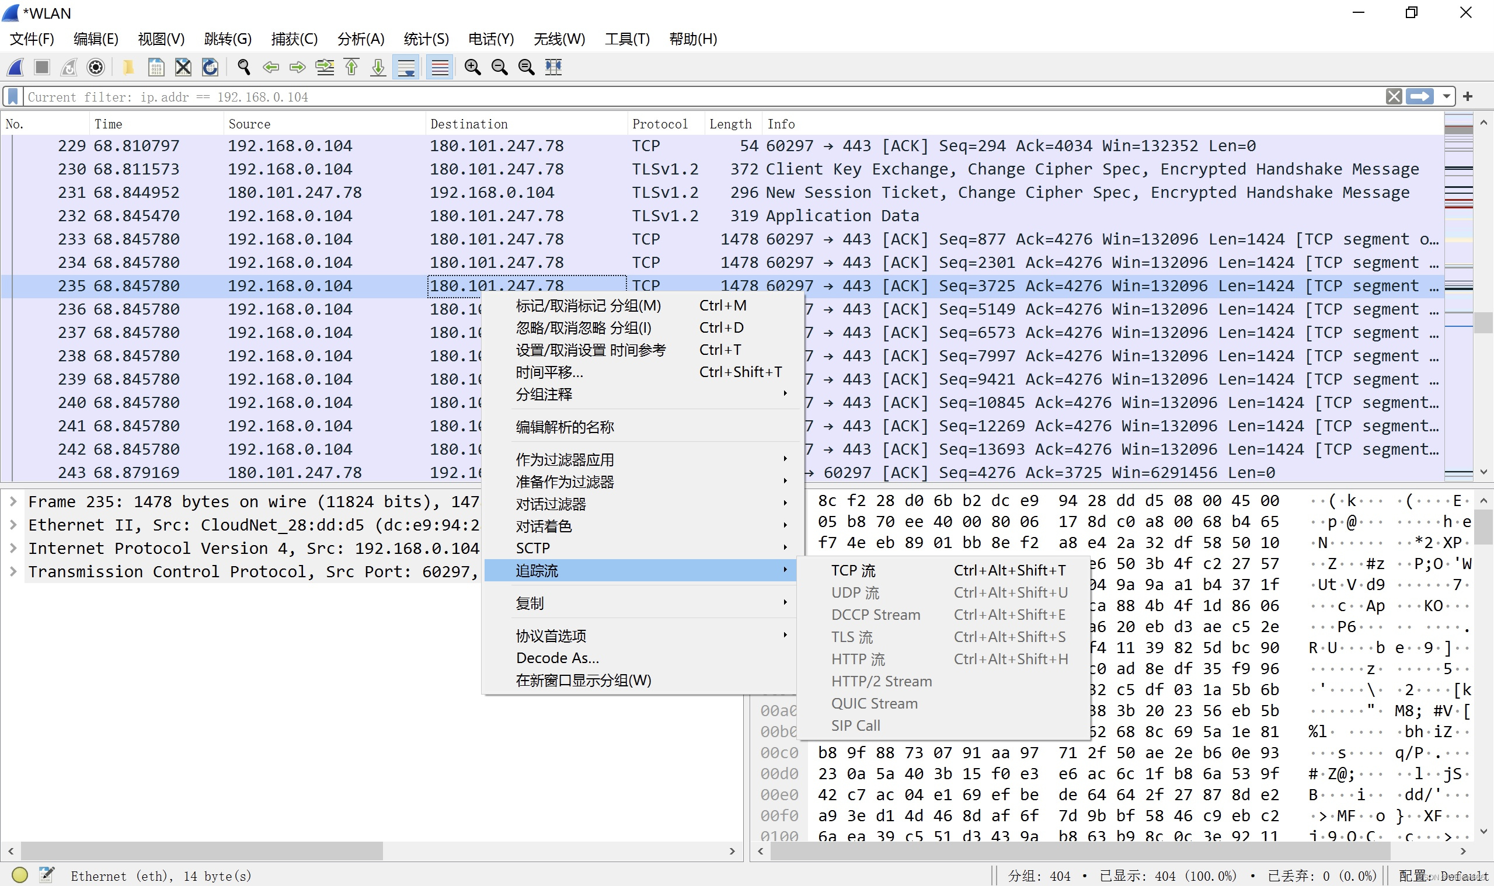Click the find packet magnifier icon
The height and width of the screenshot is (886, 1494).
pos(243,67)
